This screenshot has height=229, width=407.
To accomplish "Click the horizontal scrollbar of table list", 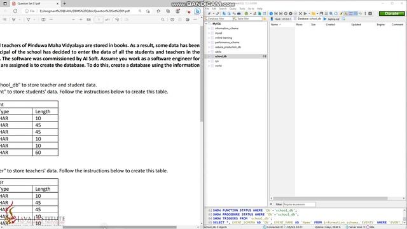I will click(330, 198).
